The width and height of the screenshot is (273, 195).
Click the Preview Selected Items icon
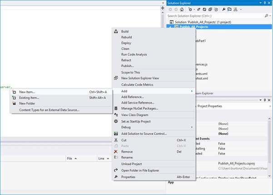click(x=229, y=10)
